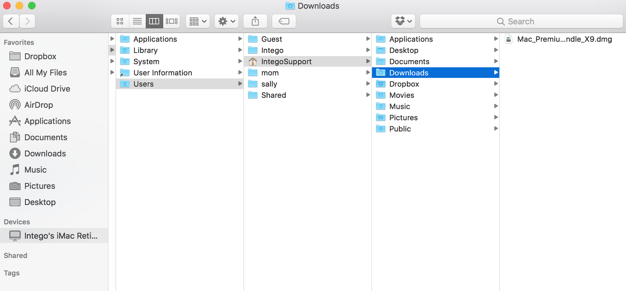626x291 pixels.
Task: Select Documents folder in IntegoSupport column
Action: pyautogui.click(x=436, y=61)
